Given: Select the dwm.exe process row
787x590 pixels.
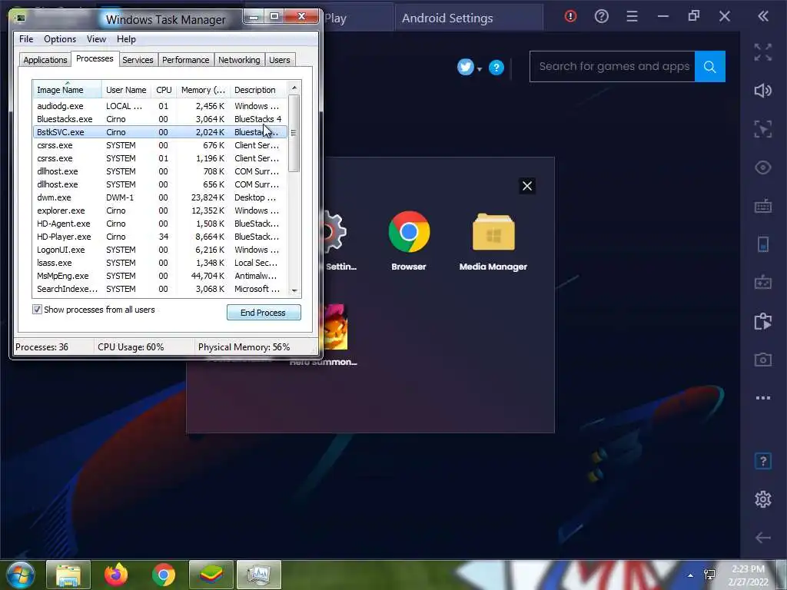Looking at the screenshot, I should coord(160,197).
